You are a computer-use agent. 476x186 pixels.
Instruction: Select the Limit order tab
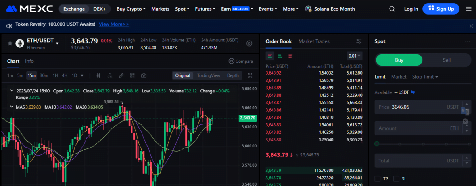380,77
